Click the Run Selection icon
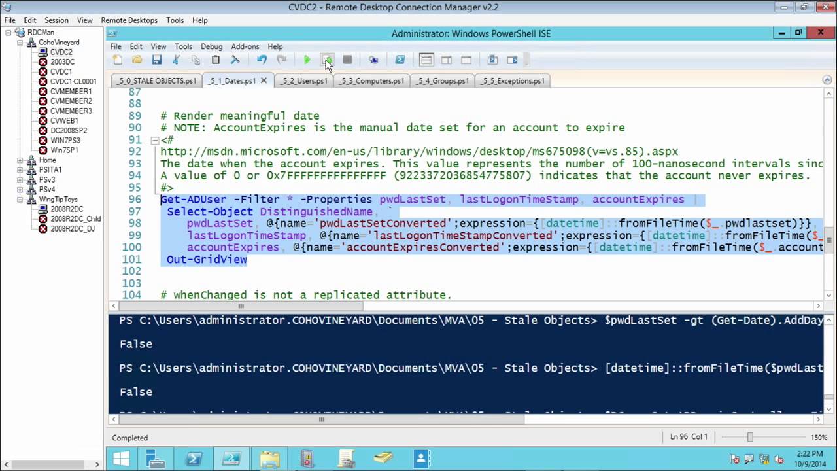Screen dimensions: 837x471 click(x=328, y=60)
